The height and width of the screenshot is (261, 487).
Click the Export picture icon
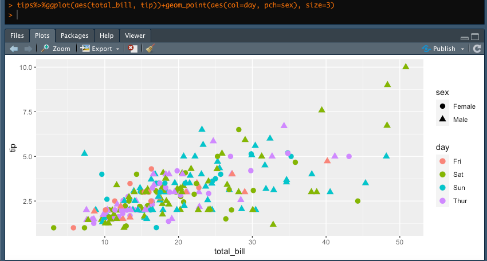(85, 49)
